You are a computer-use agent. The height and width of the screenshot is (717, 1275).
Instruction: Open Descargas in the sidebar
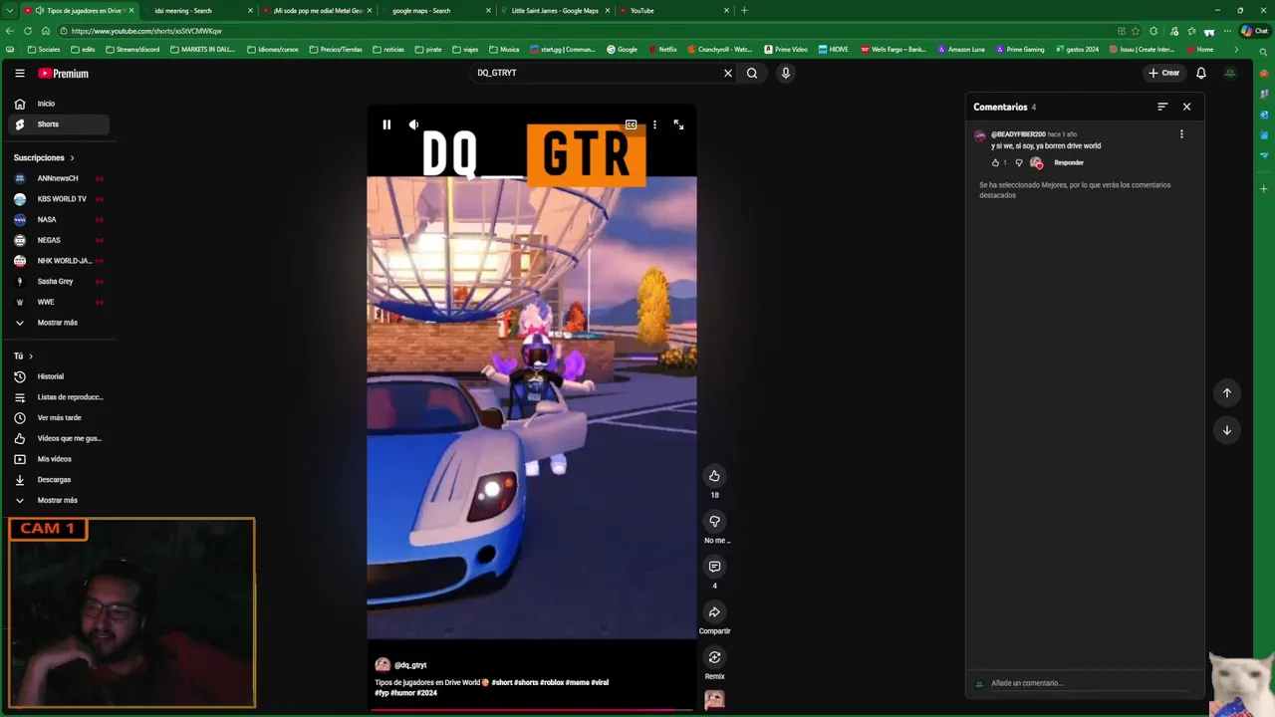(x=59, y=480)
